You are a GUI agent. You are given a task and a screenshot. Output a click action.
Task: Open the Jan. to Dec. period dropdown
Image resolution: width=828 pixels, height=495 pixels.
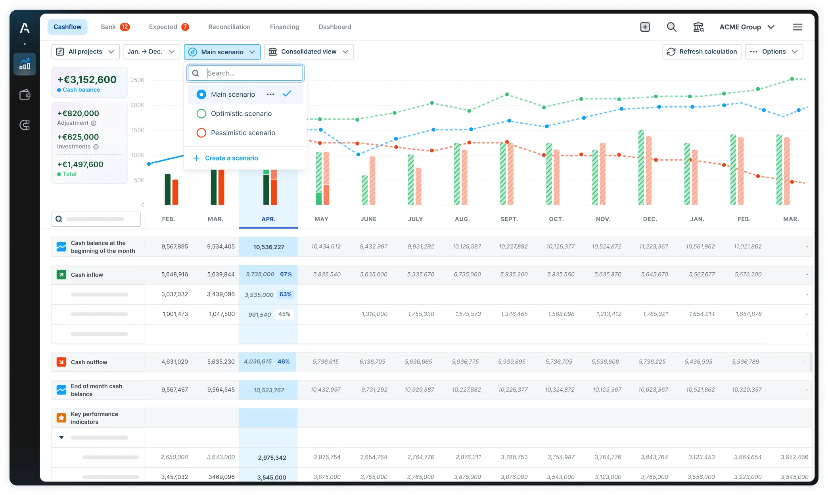(151, 52)
